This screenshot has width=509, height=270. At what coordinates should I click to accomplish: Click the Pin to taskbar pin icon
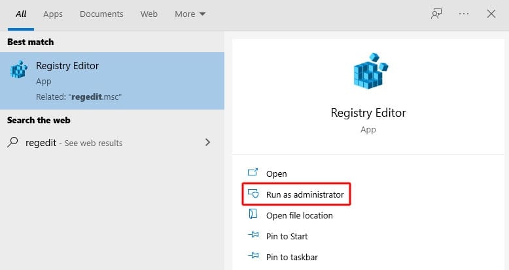pyautogui.click(x=253, y=256)
